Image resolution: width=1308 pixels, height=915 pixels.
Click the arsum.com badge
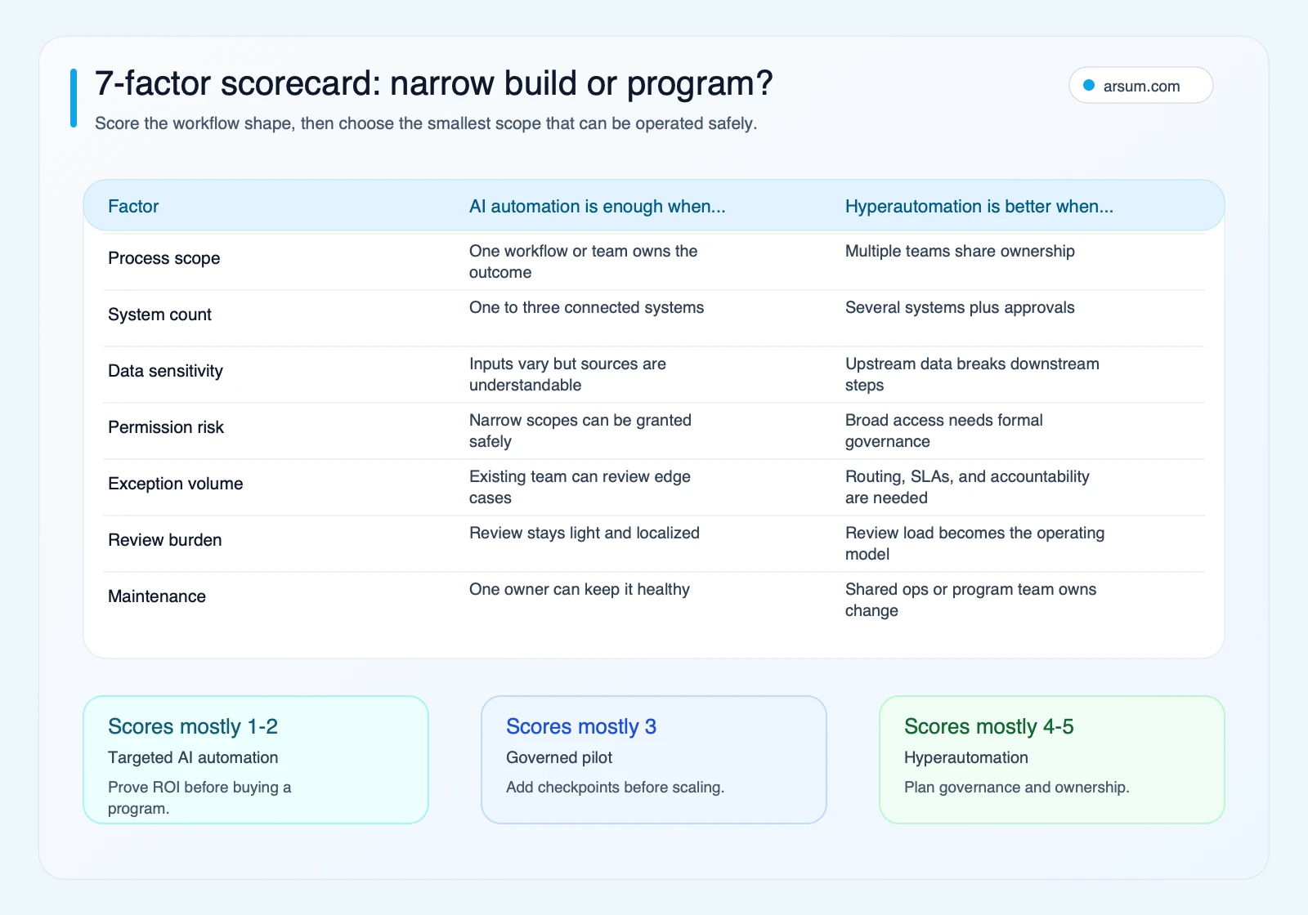(1140, 86)
